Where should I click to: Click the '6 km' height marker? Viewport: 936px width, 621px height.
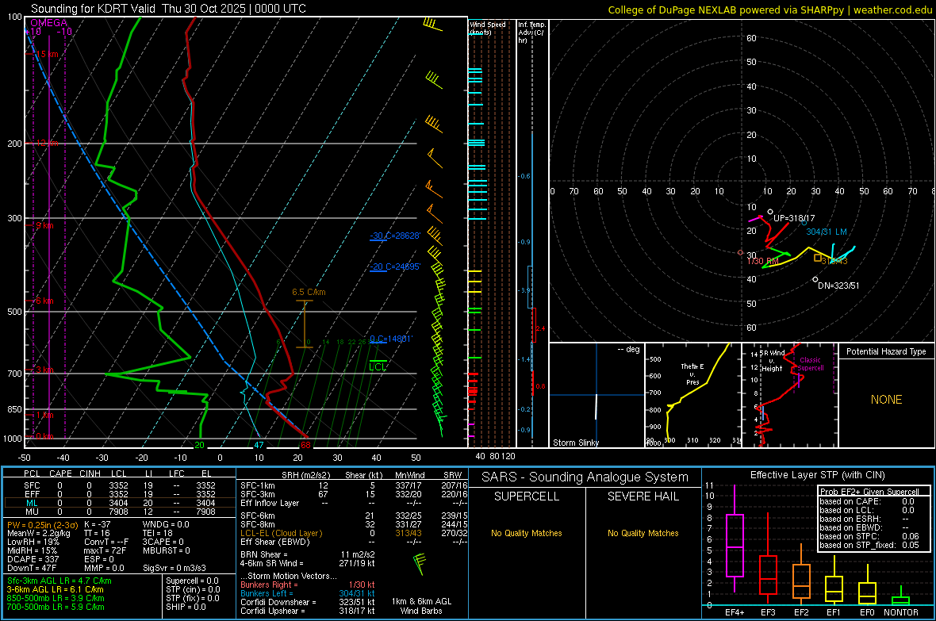[x=44, y=301]
